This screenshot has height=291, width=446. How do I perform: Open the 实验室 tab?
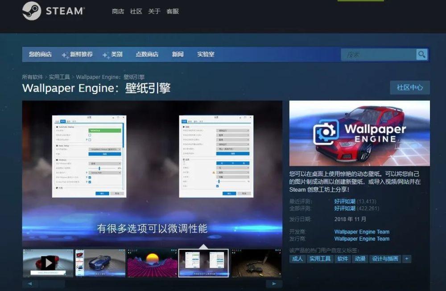click(206, 54)
